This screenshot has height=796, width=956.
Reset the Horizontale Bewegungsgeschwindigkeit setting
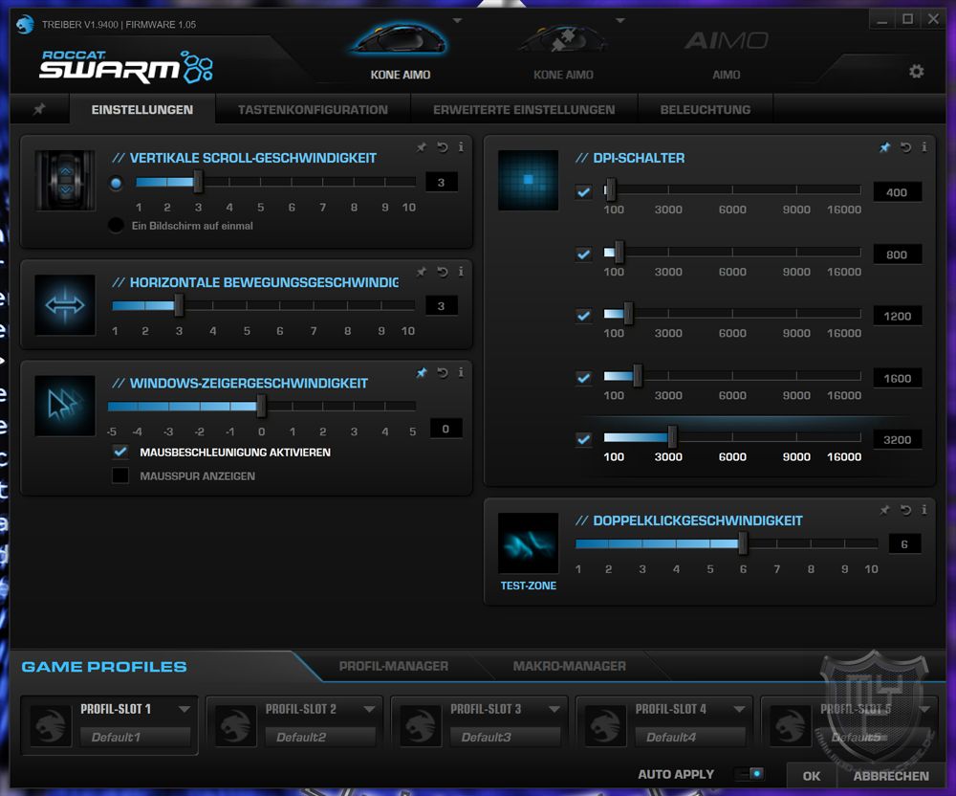click(443, 272)
